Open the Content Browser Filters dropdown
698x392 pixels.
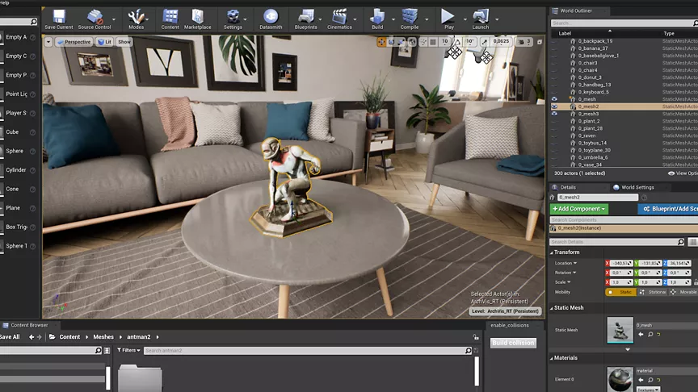(x=128, y=350)
